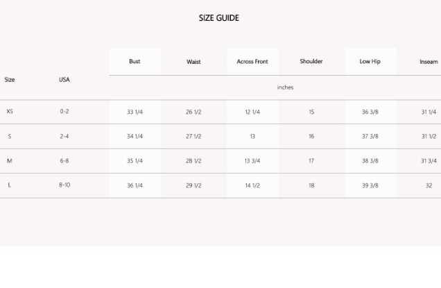Viewport: 441px width, 288px height.
Task: Click the inches unit label
Action: [x=285, y=87]
